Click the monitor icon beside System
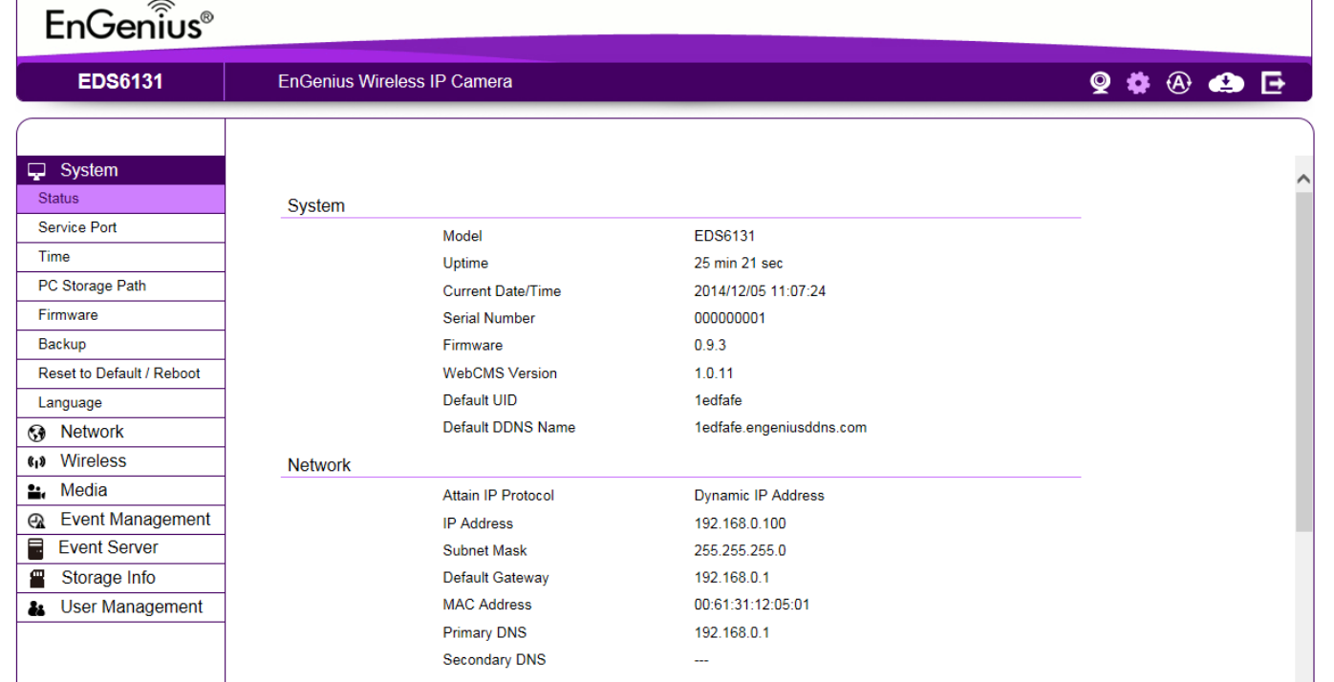Viewport: 1334px width, 682px height. [x=36, y=171]
